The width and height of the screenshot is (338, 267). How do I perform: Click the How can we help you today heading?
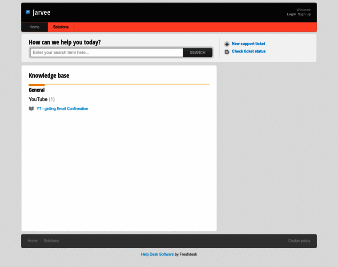click(64, 42)
